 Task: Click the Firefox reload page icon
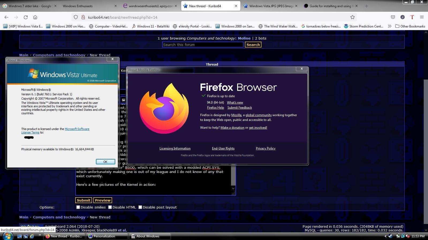click(x=26, y=17)
